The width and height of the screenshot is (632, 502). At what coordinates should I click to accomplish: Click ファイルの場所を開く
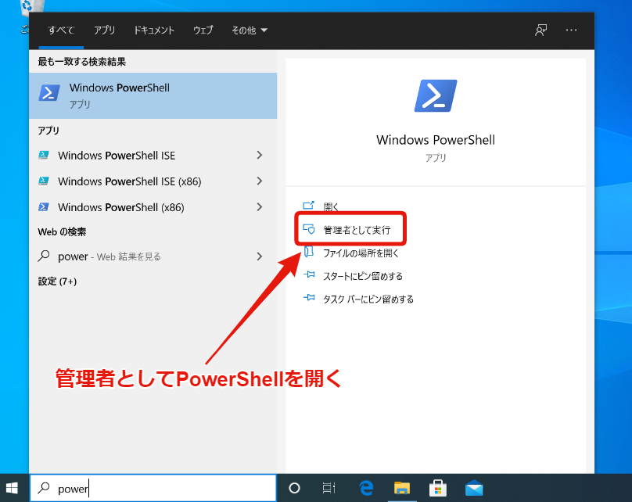(361, 253)
